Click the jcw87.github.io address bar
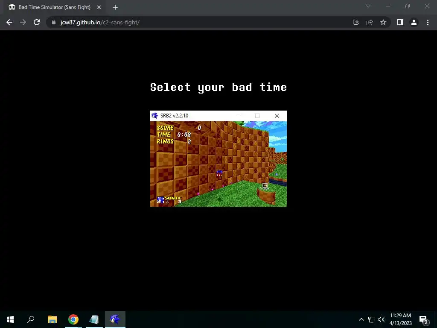This screenshot has width=437, height=328. point(201,22)
